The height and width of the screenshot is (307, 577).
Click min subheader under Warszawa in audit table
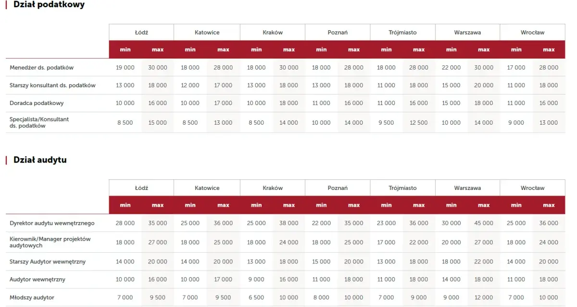pyautogui.click(x=451, y=205)
